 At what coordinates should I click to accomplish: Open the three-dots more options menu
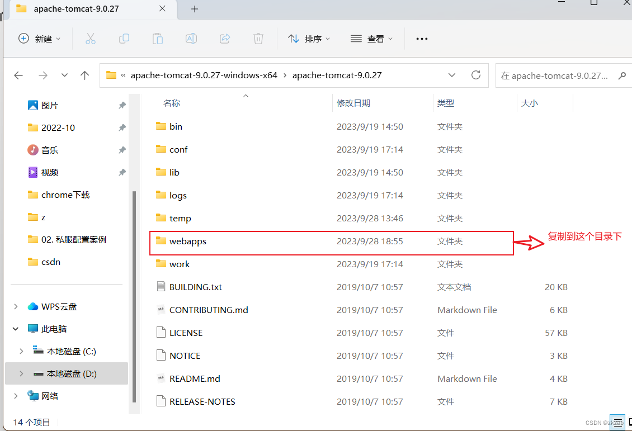pyautogui.click(x=422, y=39)
